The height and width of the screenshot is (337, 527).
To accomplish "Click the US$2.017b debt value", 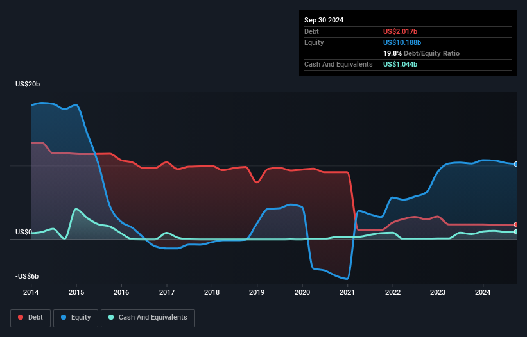I will pos(400,31).
